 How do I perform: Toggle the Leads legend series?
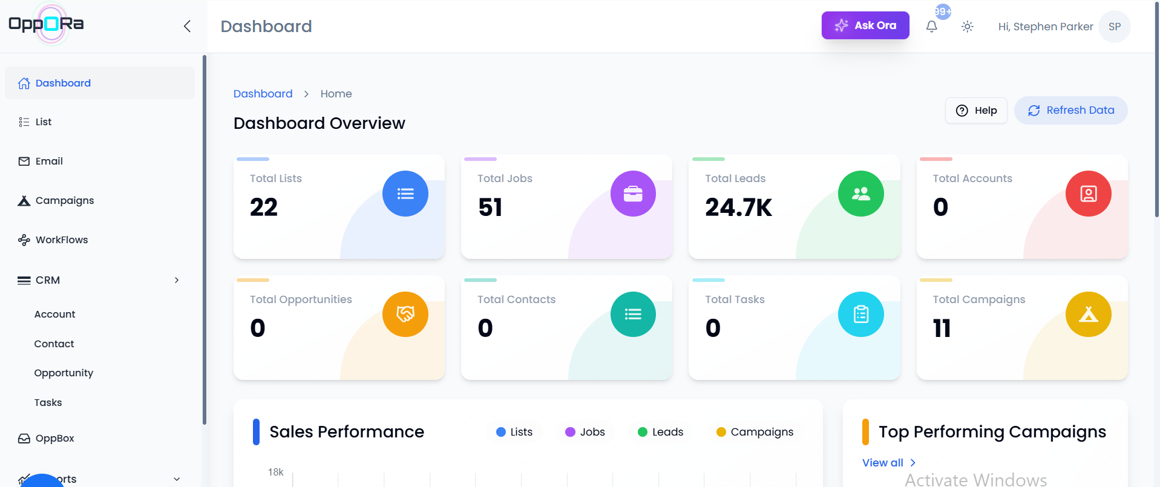(x=660, y=432)
